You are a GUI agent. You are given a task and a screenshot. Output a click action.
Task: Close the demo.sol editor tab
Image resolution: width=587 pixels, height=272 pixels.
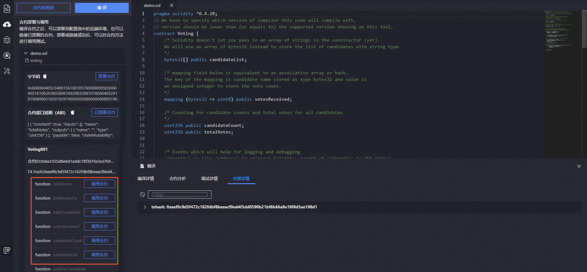(x=172, y=5)
